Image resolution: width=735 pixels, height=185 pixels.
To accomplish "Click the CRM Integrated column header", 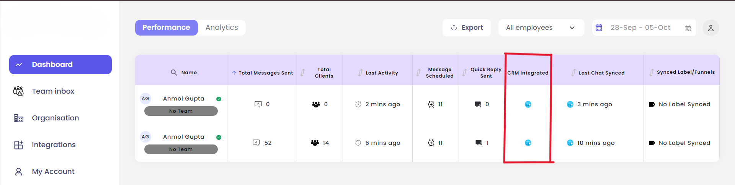I will point(528,73).
